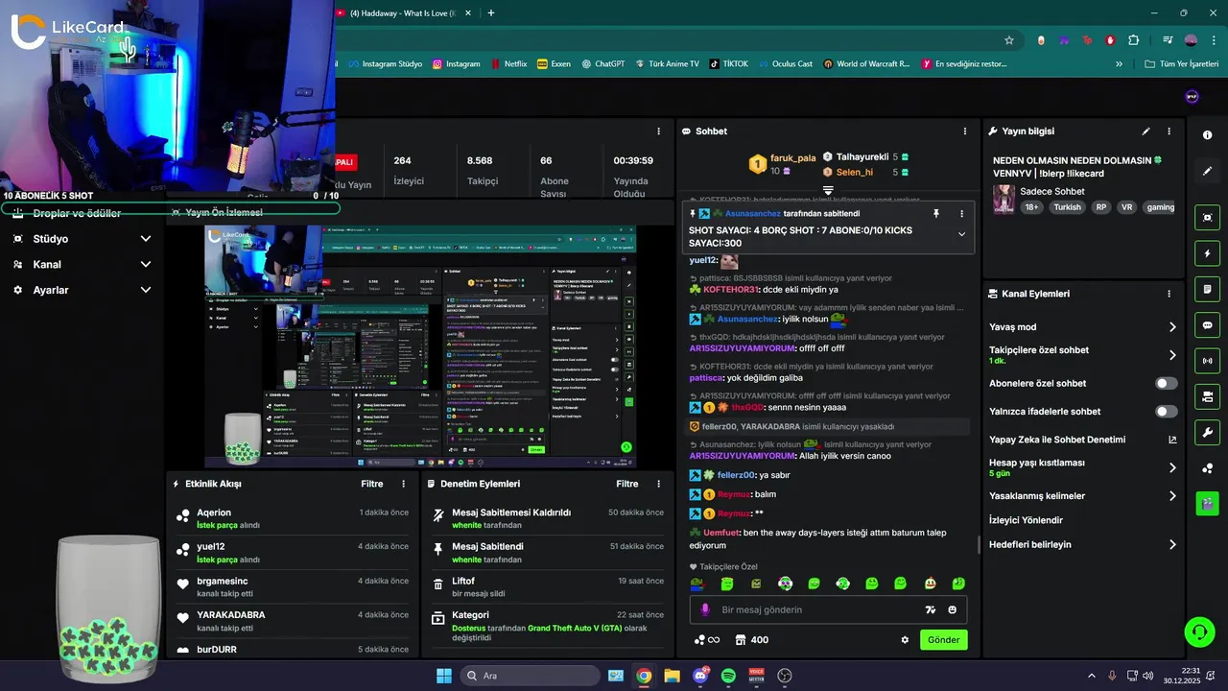Open Discord from the taskbar
The height and width of the screenshot is (691, 1228).
click(699, 676)
